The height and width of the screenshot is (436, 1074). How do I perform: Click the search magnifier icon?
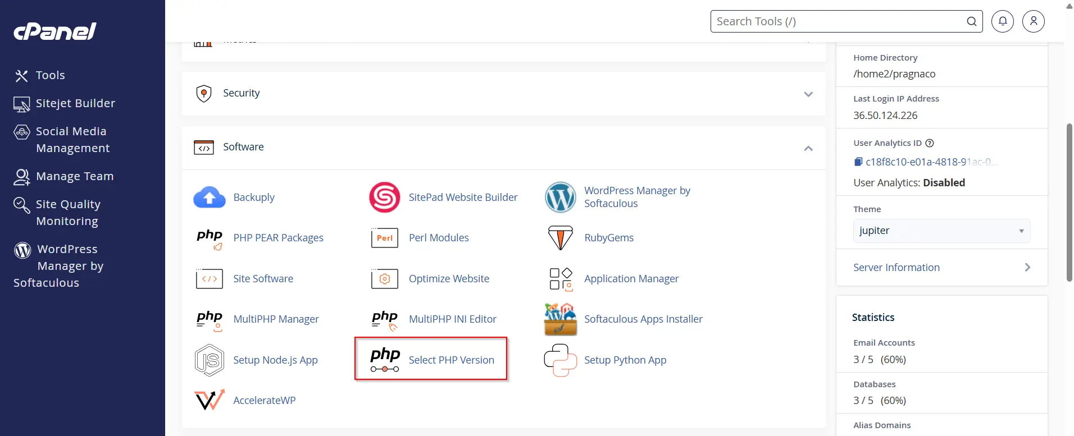point(971,21)
